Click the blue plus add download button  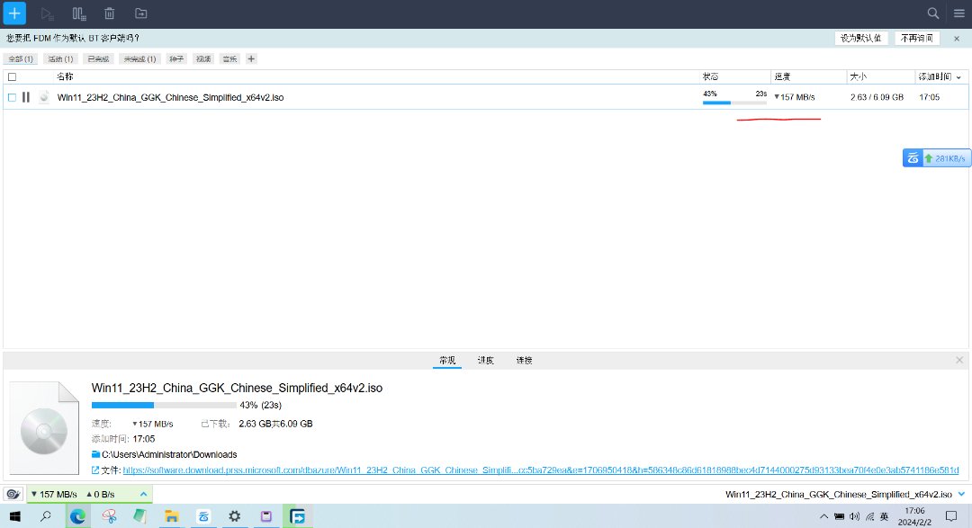pyautogui.click(x=14, y=13)
